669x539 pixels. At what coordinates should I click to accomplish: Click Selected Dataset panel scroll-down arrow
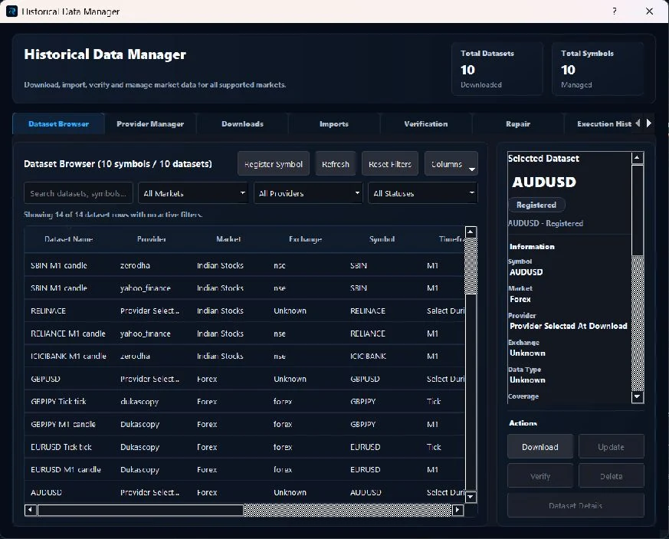(638, 397)
